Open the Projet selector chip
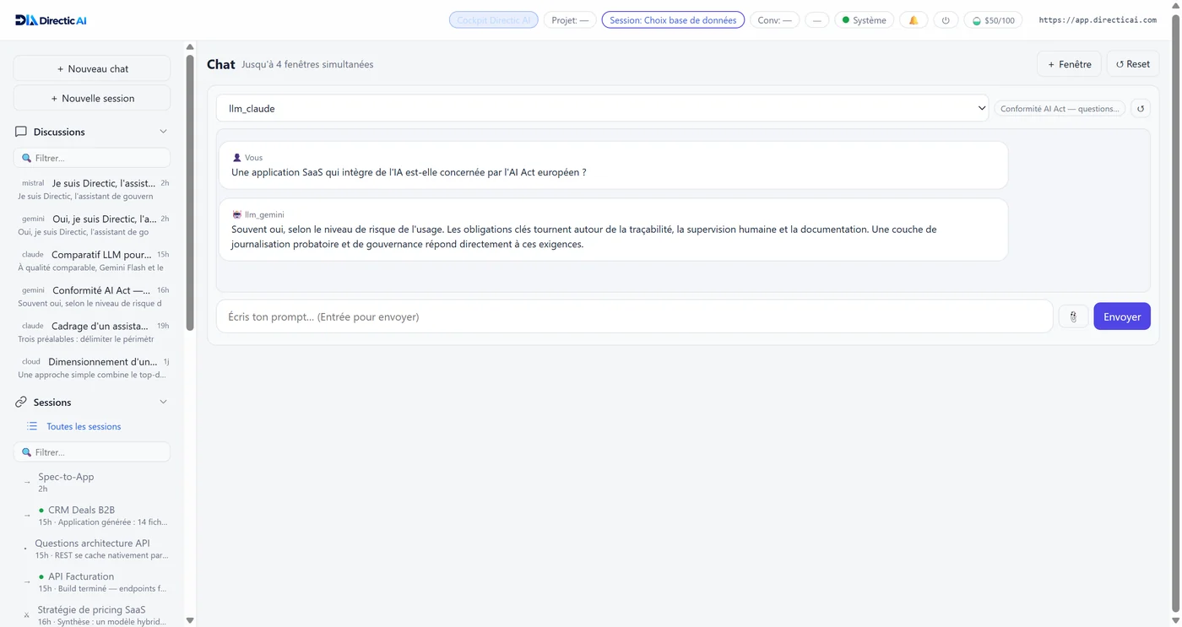Image resolution: width=1182 pixels, height=627 pixels. coord(570,20)
